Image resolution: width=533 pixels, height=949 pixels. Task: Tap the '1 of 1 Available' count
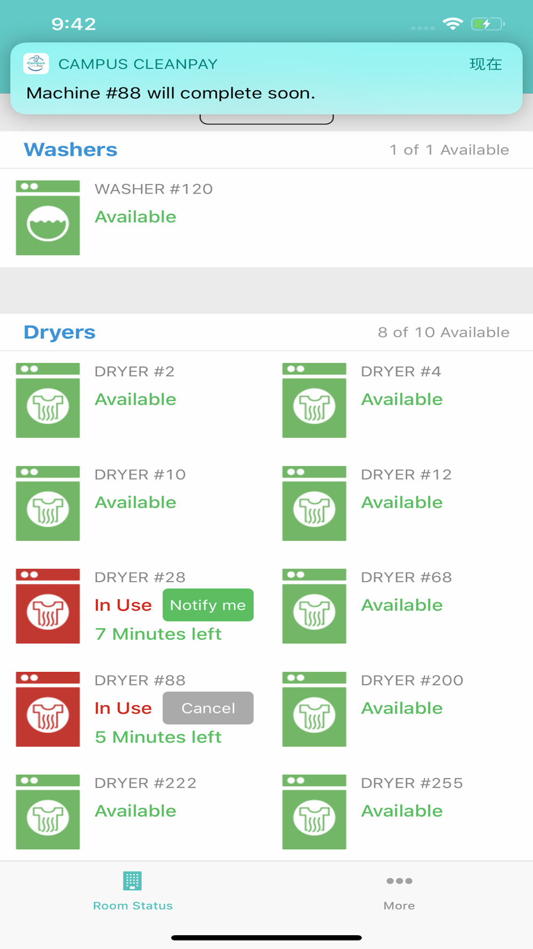point(449,150)
